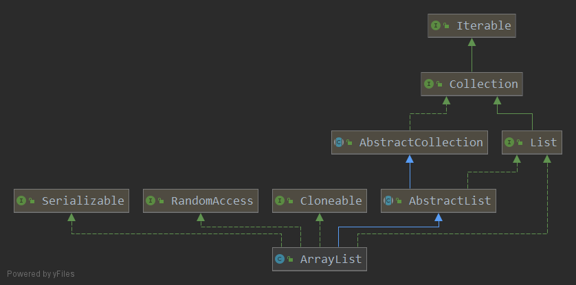Select the AbstractCollection label text
Image resolution: width=576 pixels, height=285 pixels.
pyautogui.click(x=421, y=143)
